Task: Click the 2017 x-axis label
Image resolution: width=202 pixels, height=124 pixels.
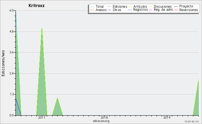Action: [x=42, y=117]
